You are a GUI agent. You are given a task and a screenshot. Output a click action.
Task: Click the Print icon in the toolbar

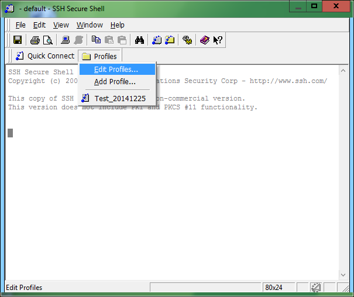tap(35, 40)
